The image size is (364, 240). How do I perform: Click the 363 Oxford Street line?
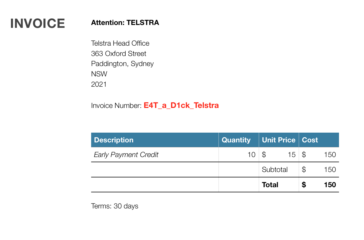(118, 54)
